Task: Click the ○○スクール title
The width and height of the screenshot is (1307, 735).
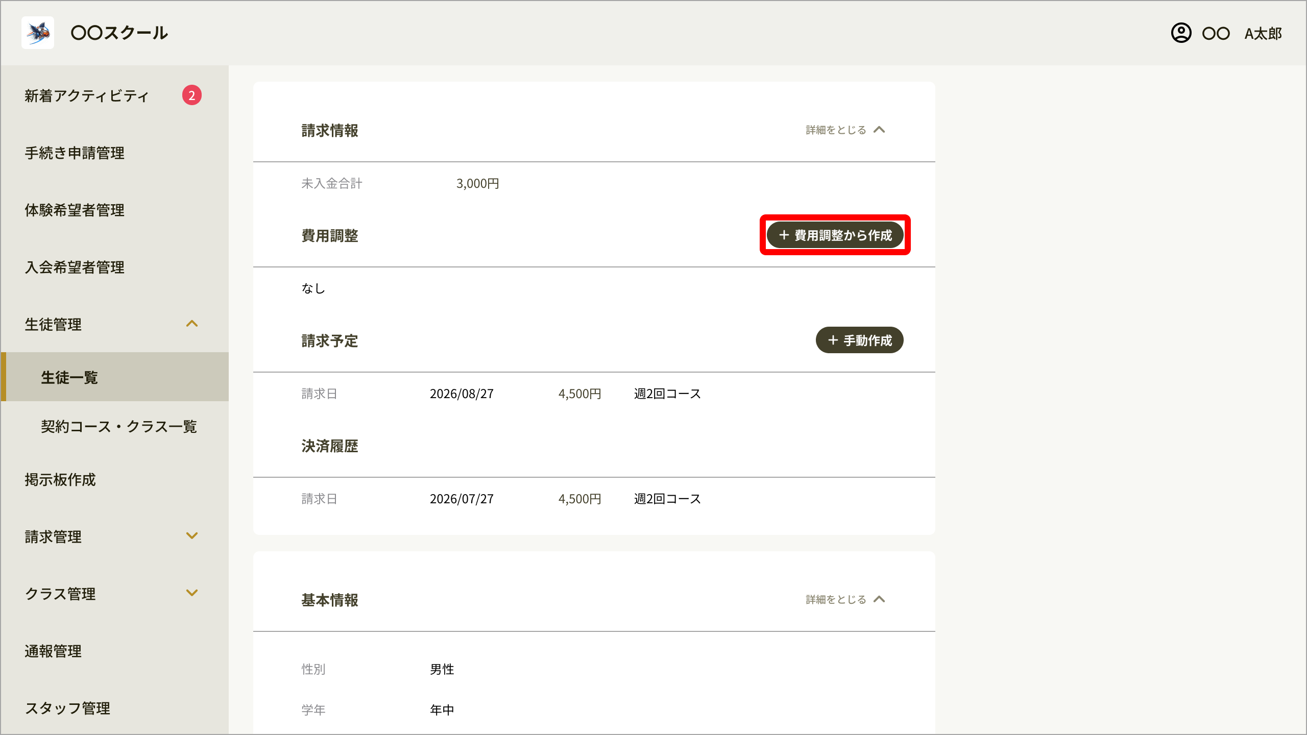Action: [x=119, y=33]
